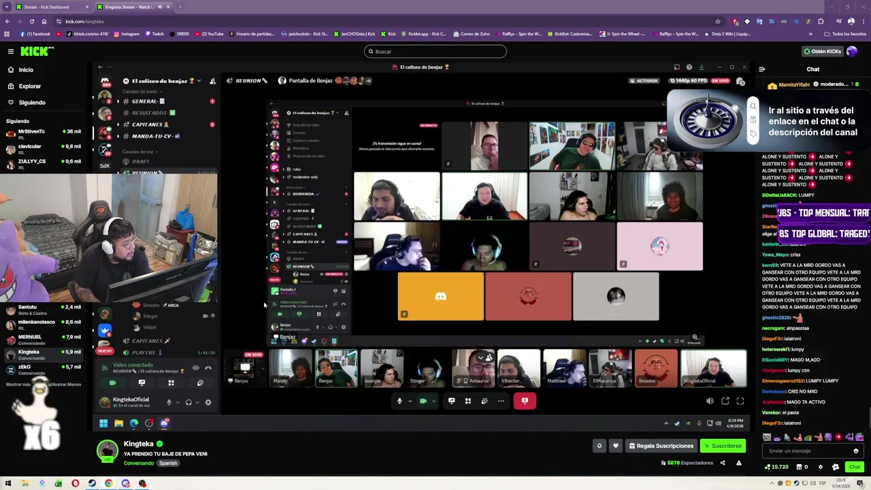Image resolution: width=871 pixels, height=490 pixels.
Task: Bookmark this page with star icon
Action: [717, 21]
